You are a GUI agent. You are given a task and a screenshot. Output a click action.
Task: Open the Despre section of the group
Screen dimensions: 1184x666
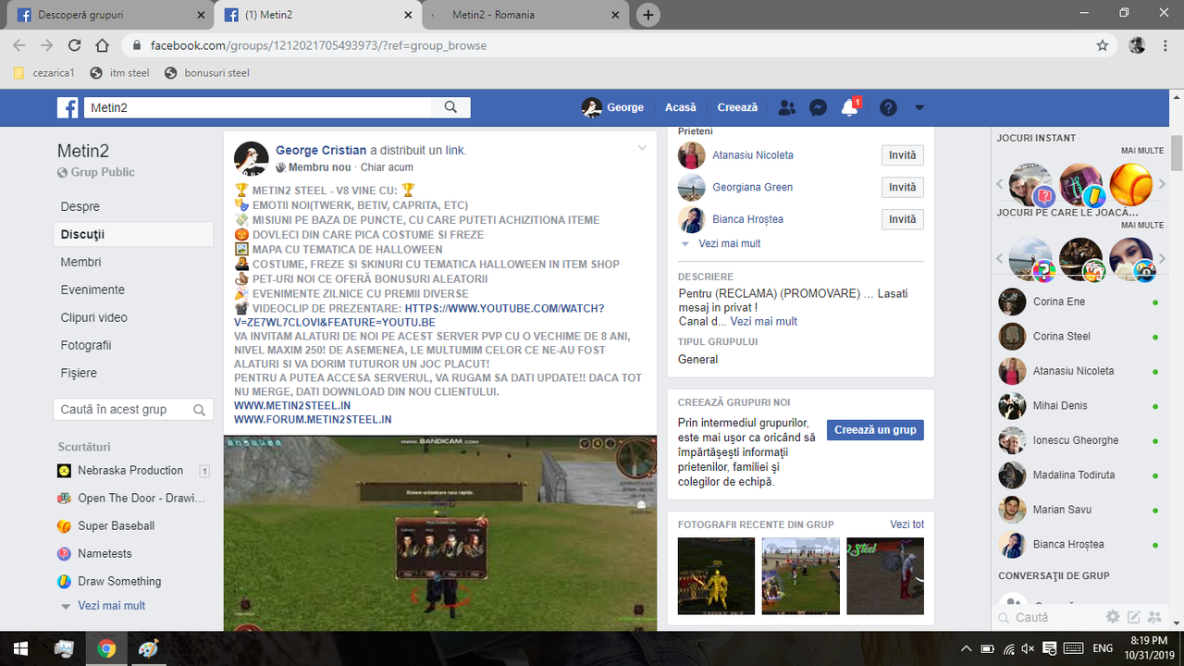click(80, 206)
